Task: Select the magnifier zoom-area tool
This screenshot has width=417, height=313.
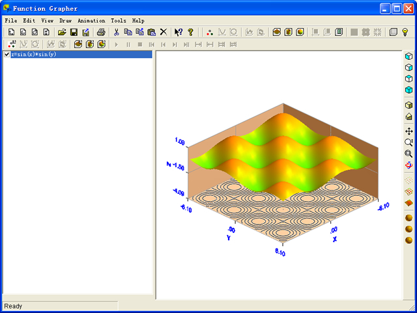Action: 409,154
